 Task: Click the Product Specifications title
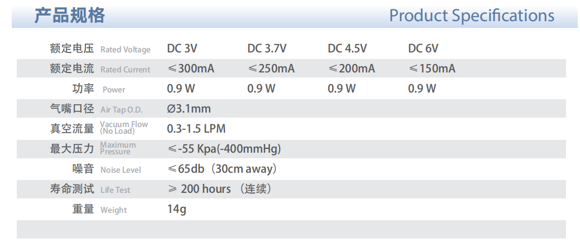coord(472,16)
